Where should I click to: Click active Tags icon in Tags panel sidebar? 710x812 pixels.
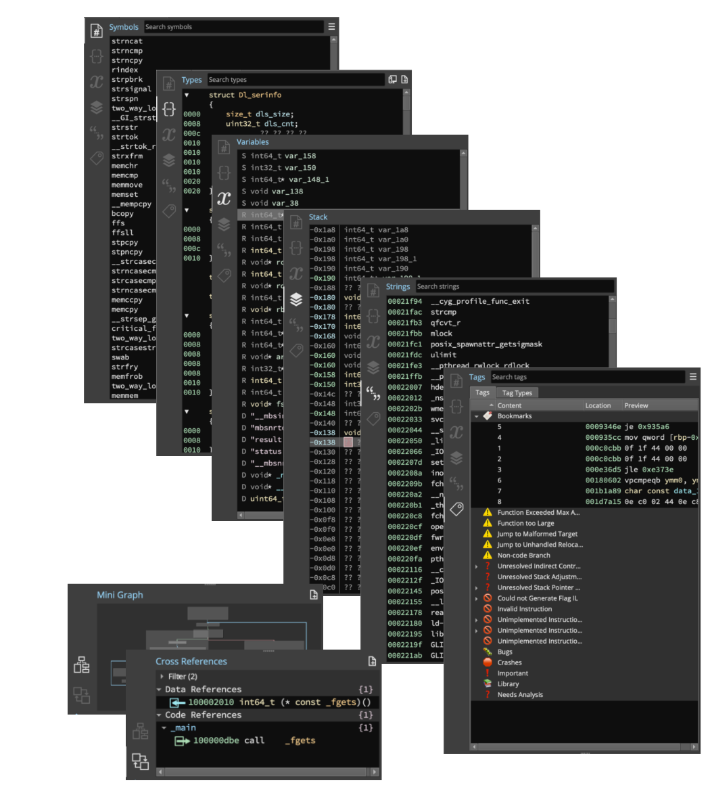(457, 509)
